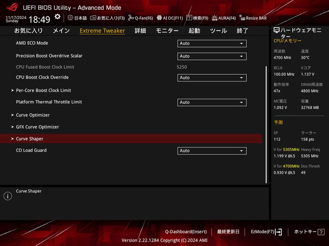The image size is (329, 246).
Task: Switch to the メイン tab
Action: [x=61, y=31]
